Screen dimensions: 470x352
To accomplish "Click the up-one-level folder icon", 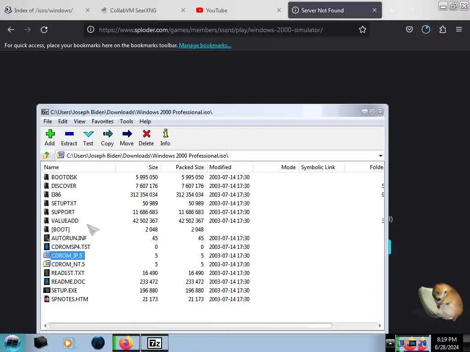I will [x=46, y=155].
